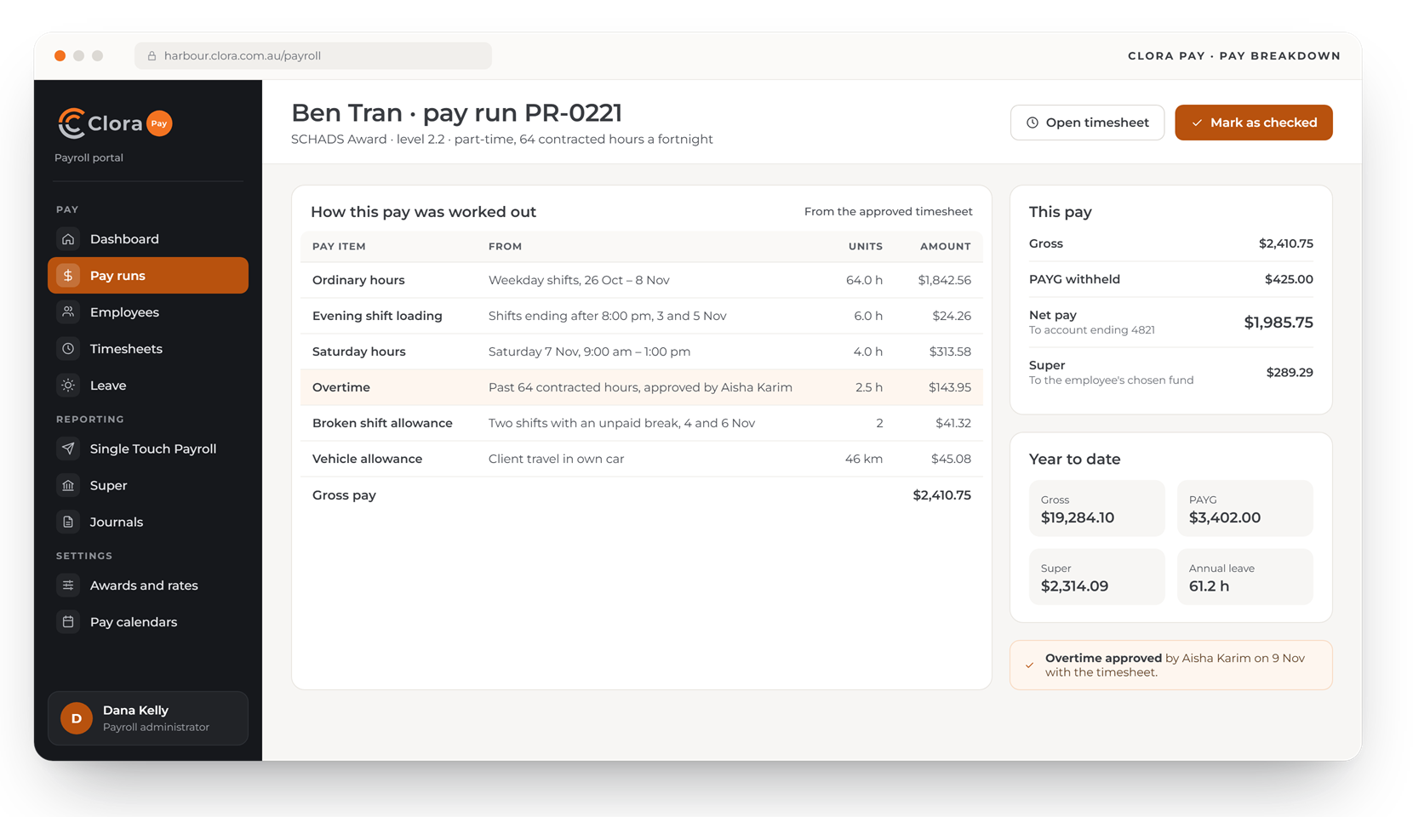
Task: Click the Annual leave 61.2 h tile
Action: pos(1245,577)
